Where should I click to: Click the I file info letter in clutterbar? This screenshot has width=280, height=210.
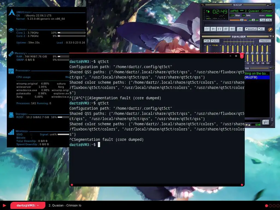(204, 15)
